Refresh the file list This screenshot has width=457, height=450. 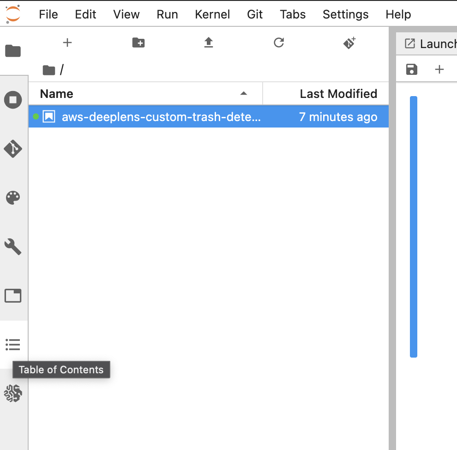279,43
